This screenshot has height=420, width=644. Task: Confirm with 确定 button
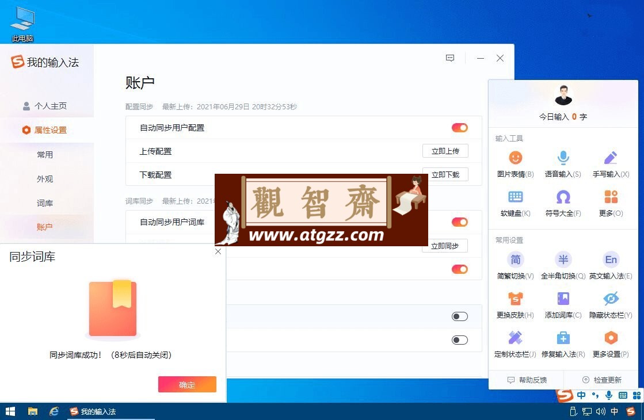pyautogui.click(x=187, y=384)
